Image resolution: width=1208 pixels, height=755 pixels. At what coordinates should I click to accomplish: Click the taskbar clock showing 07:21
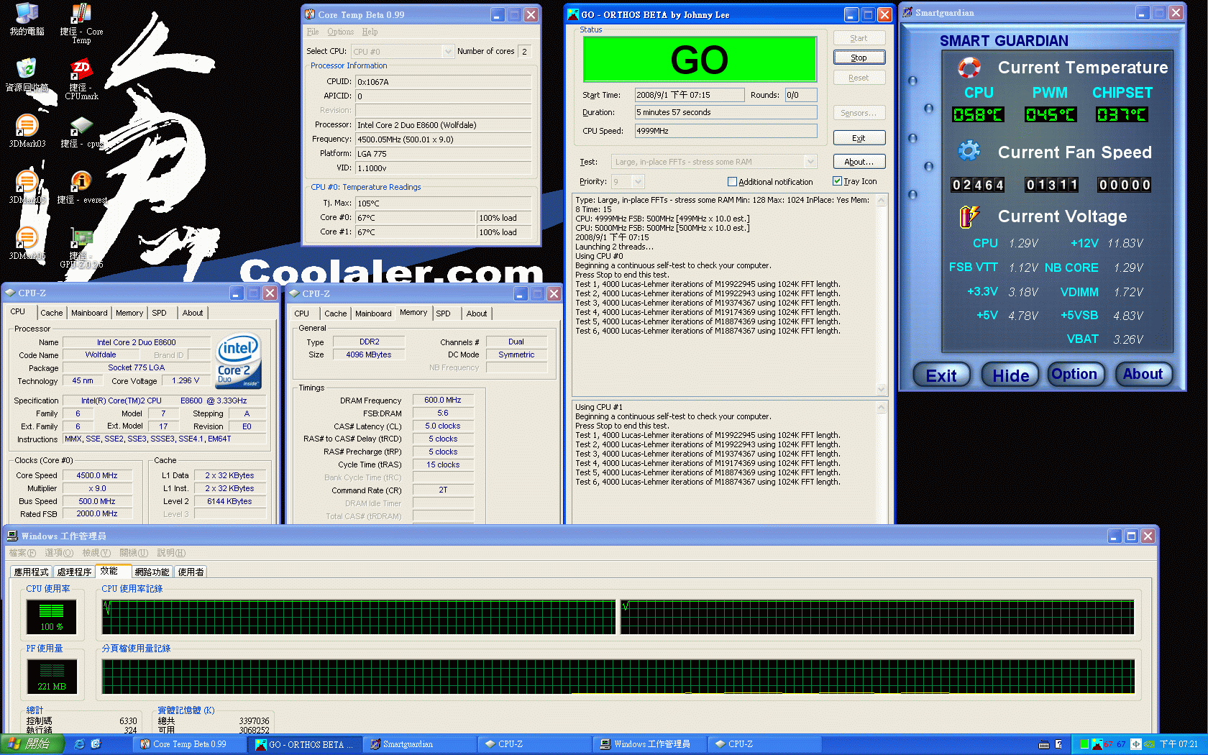(1179, 744)
